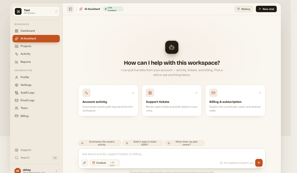Image resolution: width=297 pixels, height=173 pixels.
Task: Open the Support tickets skill card
Action: [x=172, y=101]
